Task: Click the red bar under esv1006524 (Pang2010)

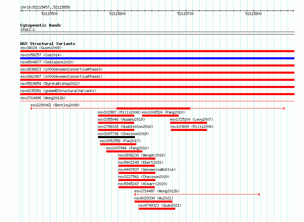Action: (160, 116)
